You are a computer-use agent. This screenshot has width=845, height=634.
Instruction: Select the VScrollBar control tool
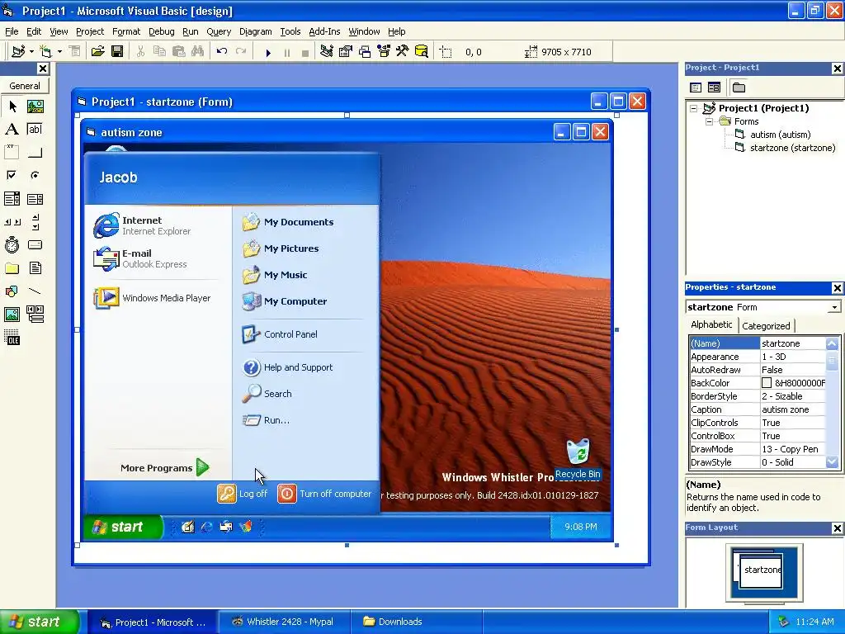pyautogui.click(x=35, y=221)
